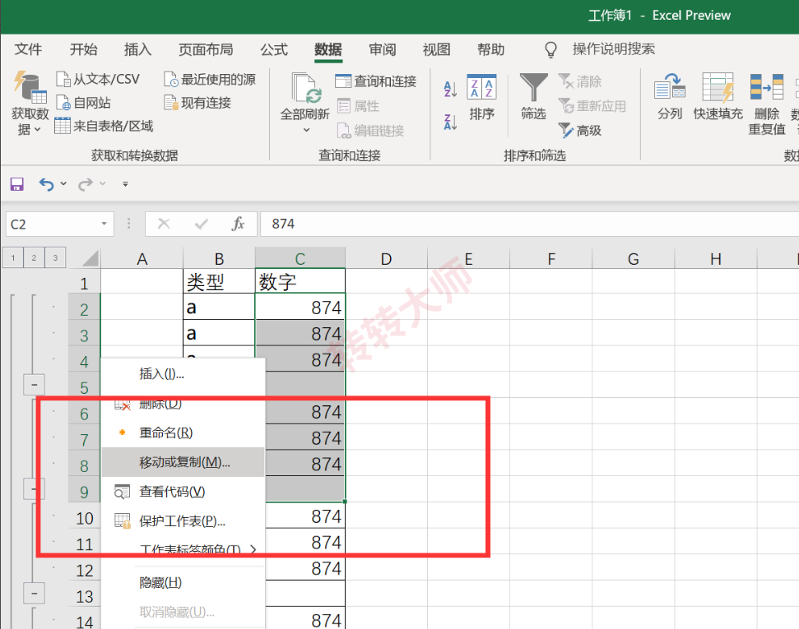Choose Hide (隐藏) in context menu
This screenshot has height=629, width=799.
pos(183,583)
